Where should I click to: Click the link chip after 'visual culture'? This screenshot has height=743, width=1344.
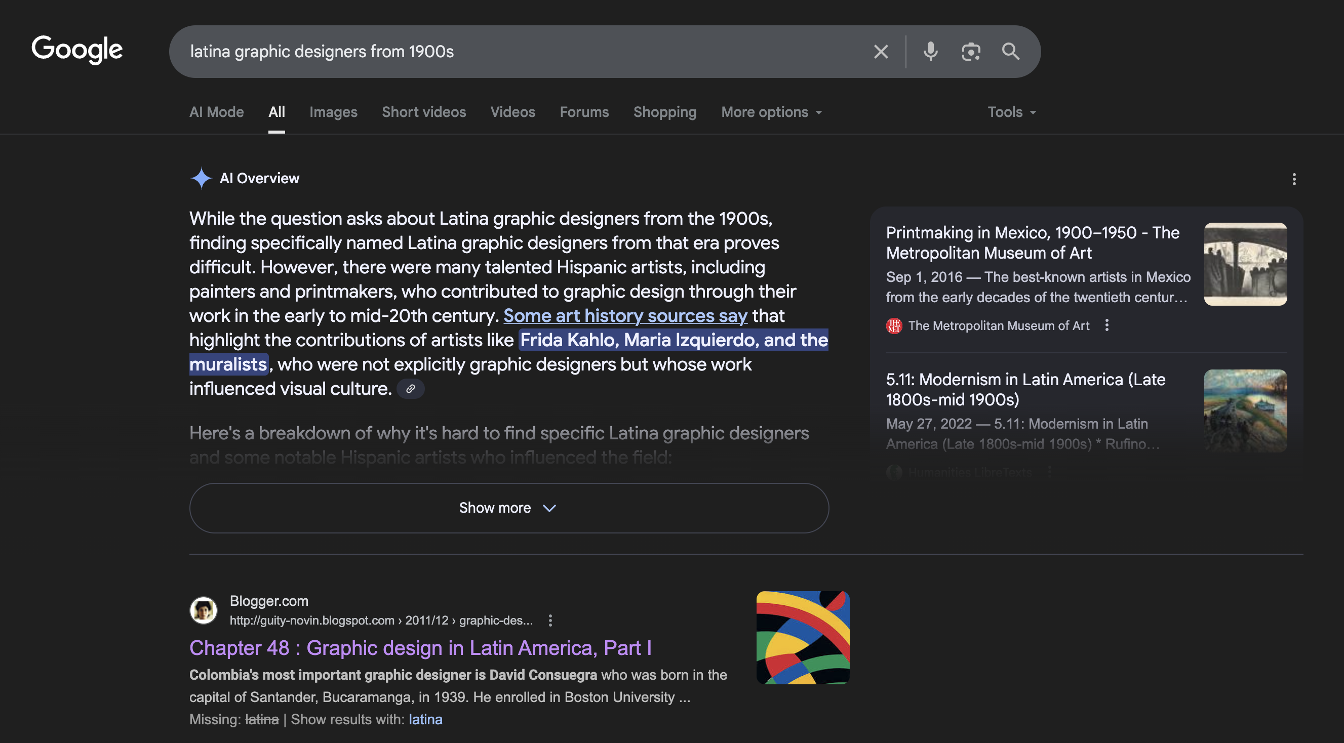tap(411, 389)
